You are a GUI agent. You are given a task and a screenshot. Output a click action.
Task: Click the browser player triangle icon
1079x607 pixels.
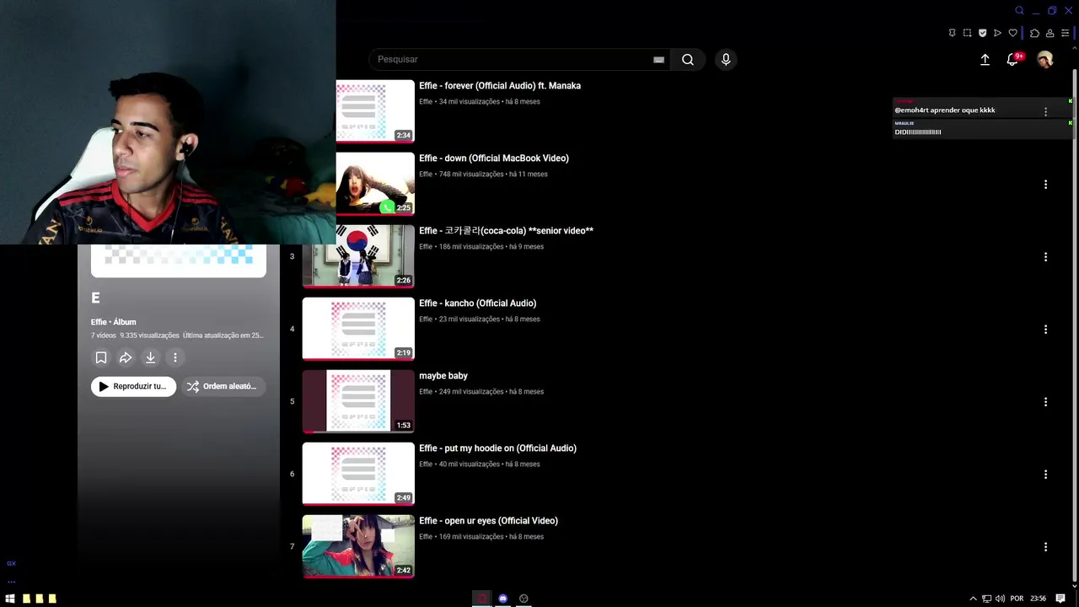coord(997,33)
